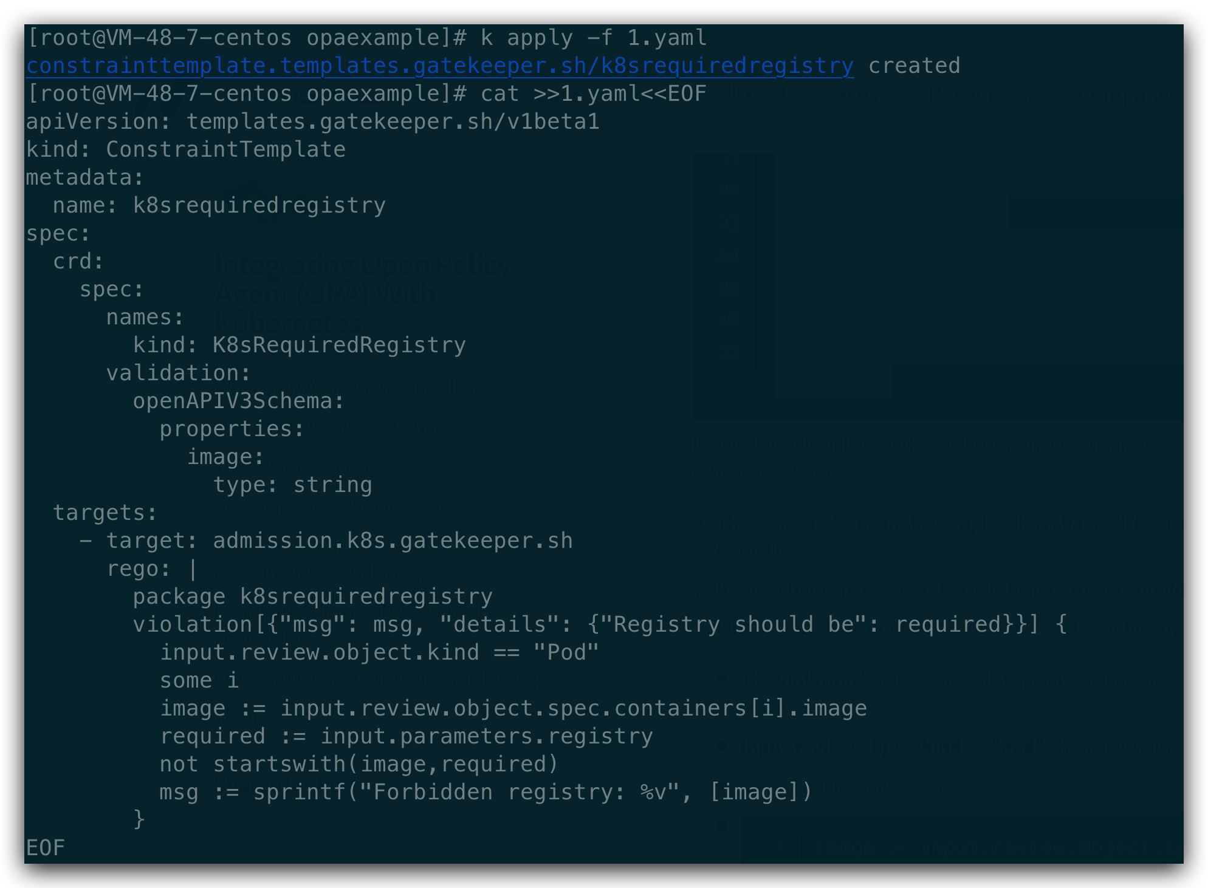Click the 'cat >>1.yaml<<EOF' command text
The image size is (1208, 888).
pyautogui.click(x=594, y=94)
